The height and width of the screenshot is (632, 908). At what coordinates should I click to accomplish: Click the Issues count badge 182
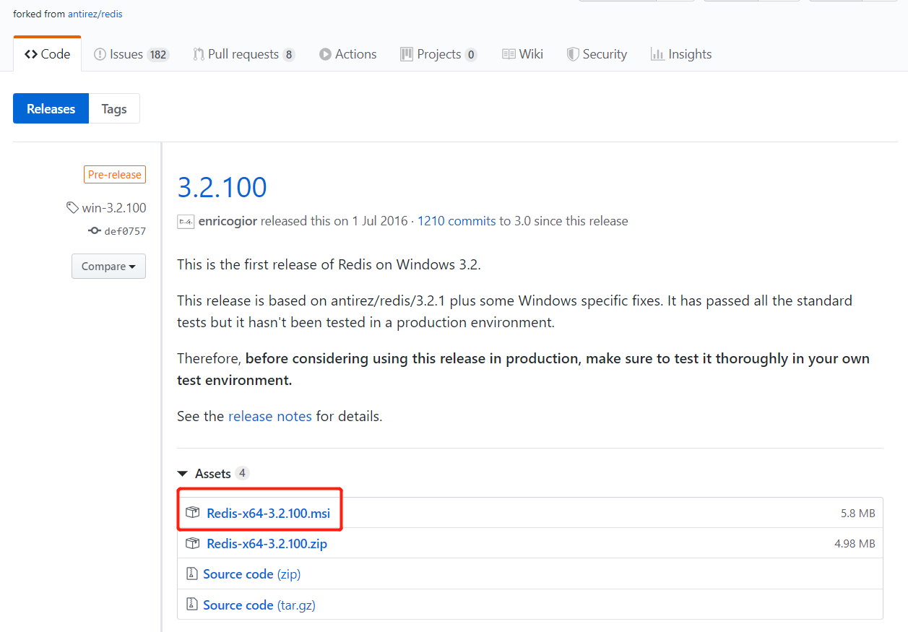tap(157, 55)
